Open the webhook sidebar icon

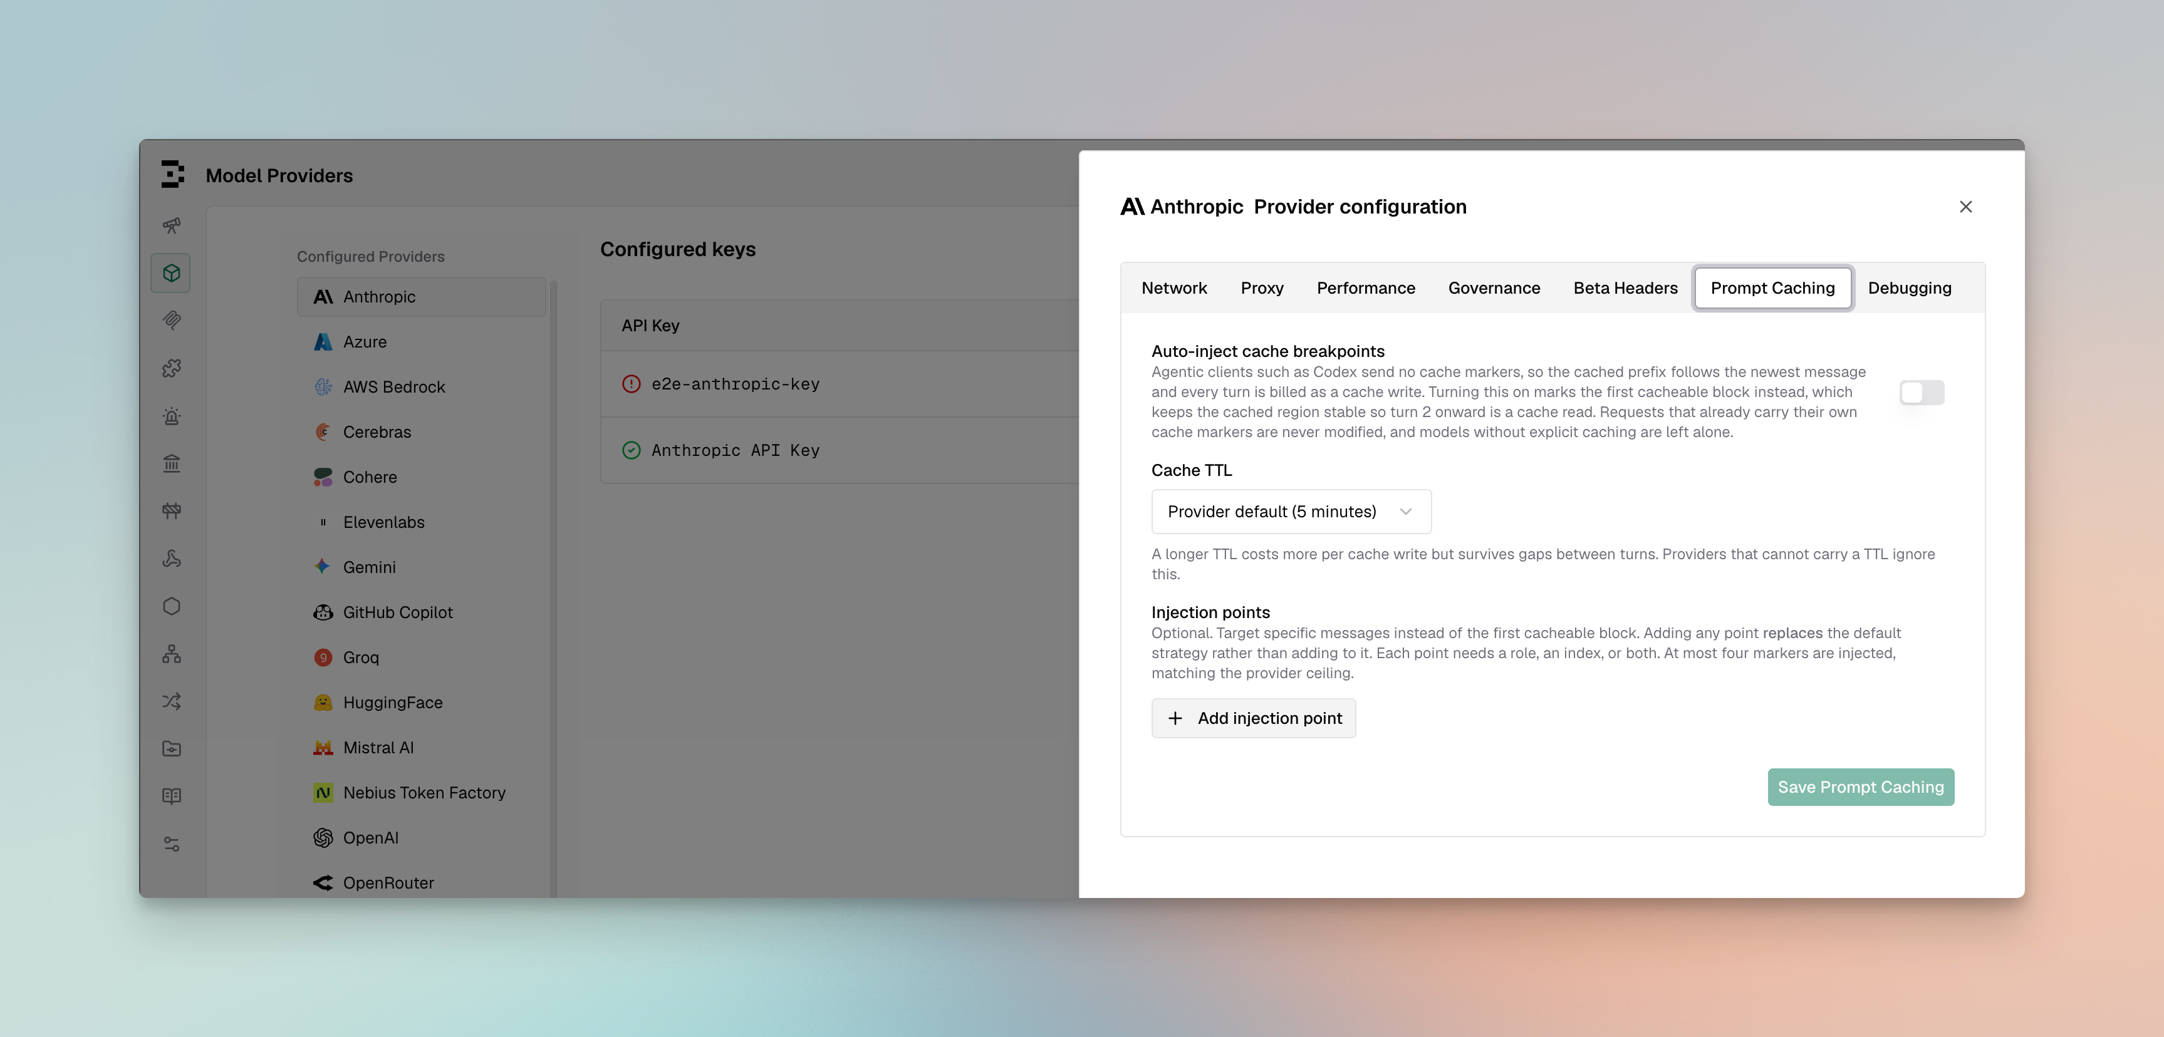(x=172, y=559)
